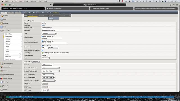180x101 pixels.
Task: Open the Shared Objects icon
Action: pos(2,78)
